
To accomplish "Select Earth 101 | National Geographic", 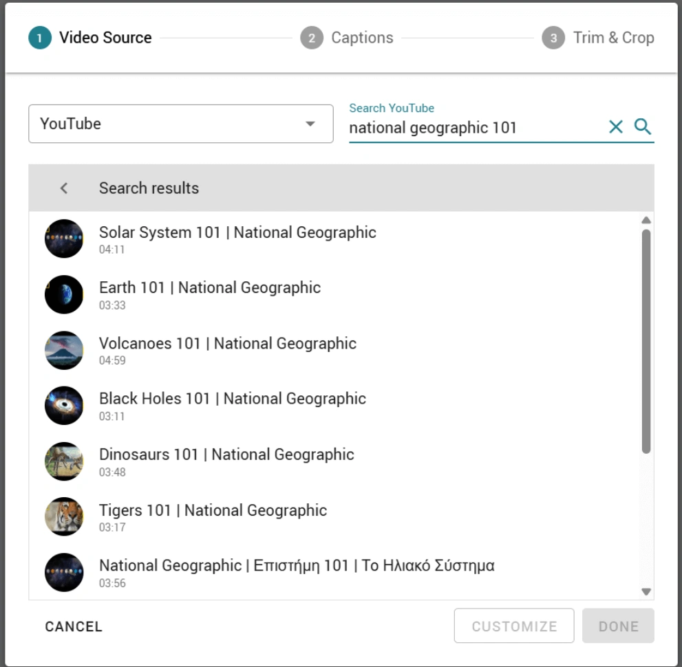I will pos(210,287).
